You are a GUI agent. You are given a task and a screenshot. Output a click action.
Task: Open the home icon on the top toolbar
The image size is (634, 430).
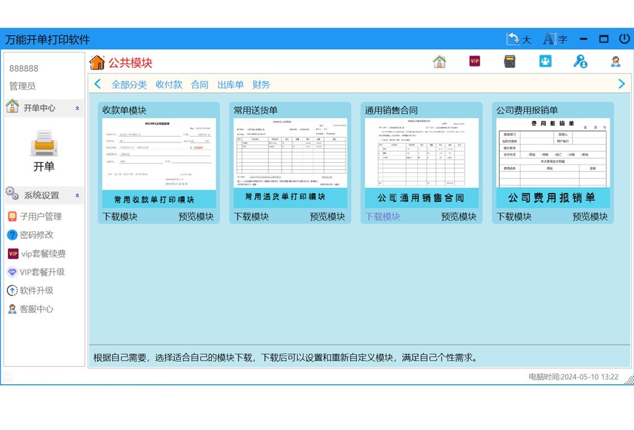point(440,61)
